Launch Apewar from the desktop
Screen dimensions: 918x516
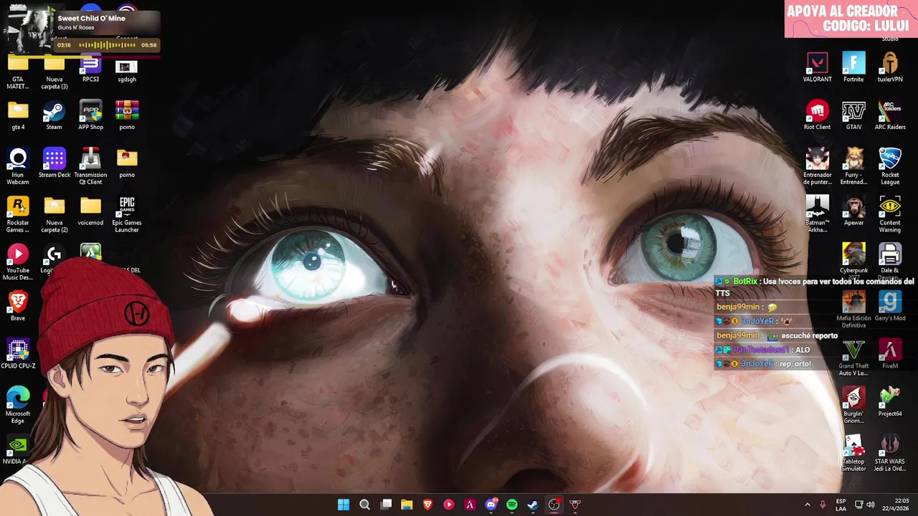tap(853, 211)
